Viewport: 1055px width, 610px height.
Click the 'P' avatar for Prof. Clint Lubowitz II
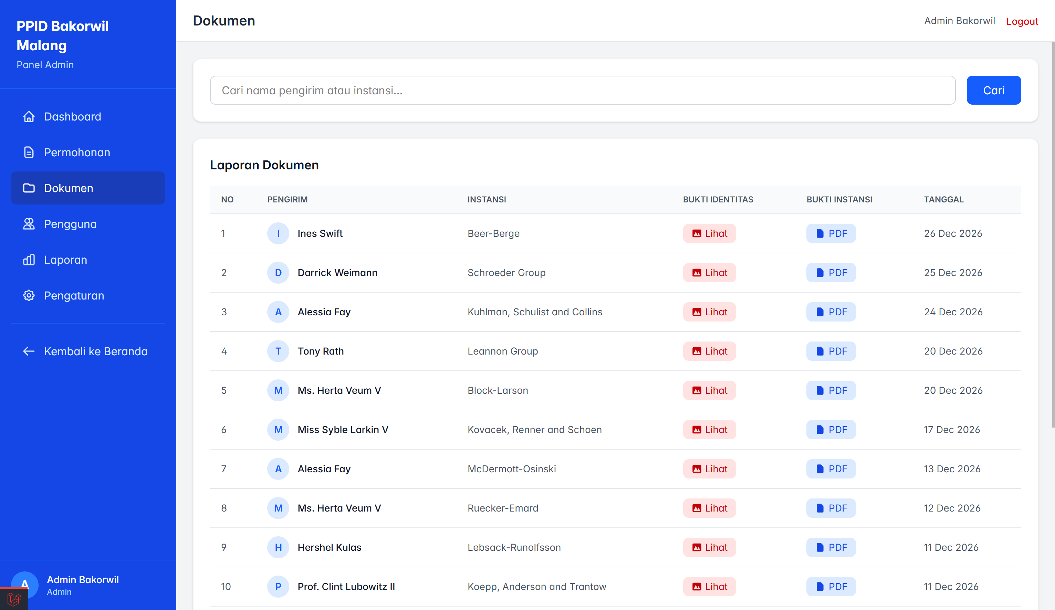pyautogui.click(x=278, y=587)
